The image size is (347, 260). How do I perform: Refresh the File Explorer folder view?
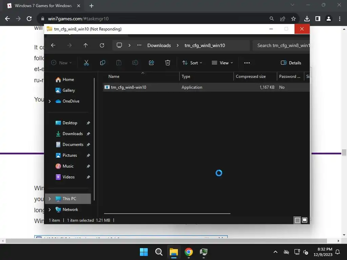(x=102, y=45)
